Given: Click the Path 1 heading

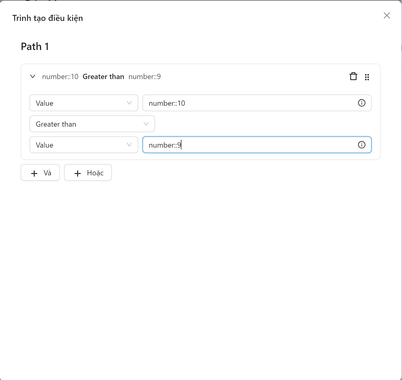Looking at the screenshot, I should (35, 46).
